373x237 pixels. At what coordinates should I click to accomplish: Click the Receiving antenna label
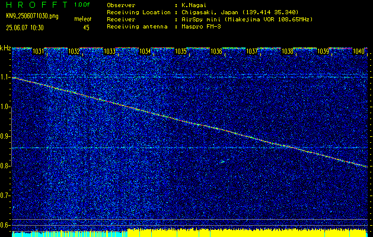[137, 27]
